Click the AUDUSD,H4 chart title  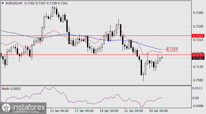12,3
